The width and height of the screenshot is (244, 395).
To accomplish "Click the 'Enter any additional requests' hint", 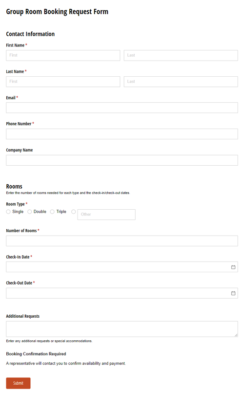I will pyautogui.click(x=49, y=341).
